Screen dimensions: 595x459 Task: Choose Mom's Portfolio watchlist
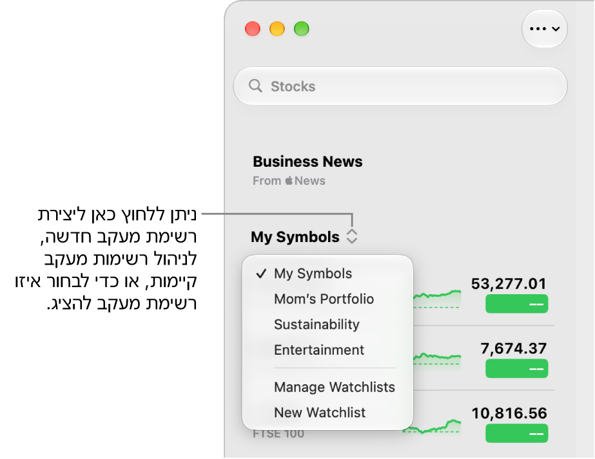[x=324, y=299]
